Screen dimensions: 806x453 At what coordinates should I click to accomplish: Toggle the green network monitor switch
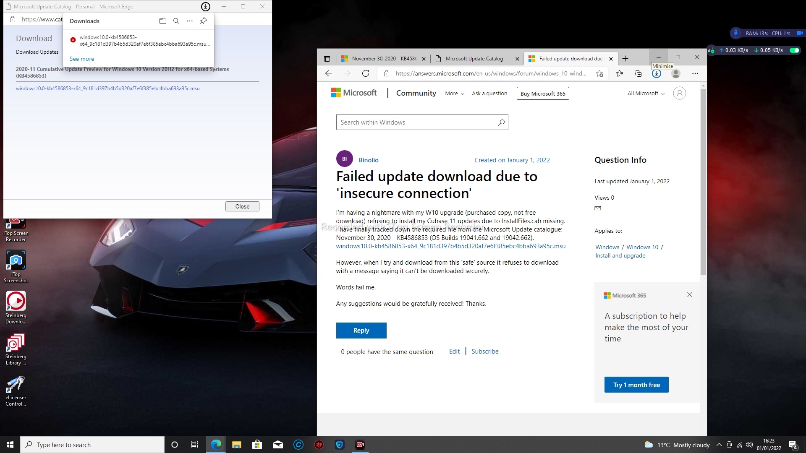point(794,50)
